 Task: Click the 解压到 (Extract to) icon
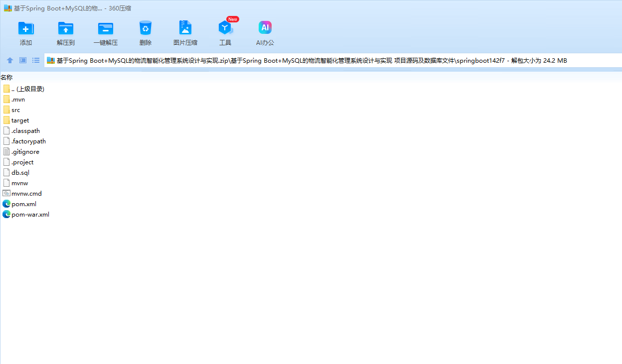(x=66, y=28)
